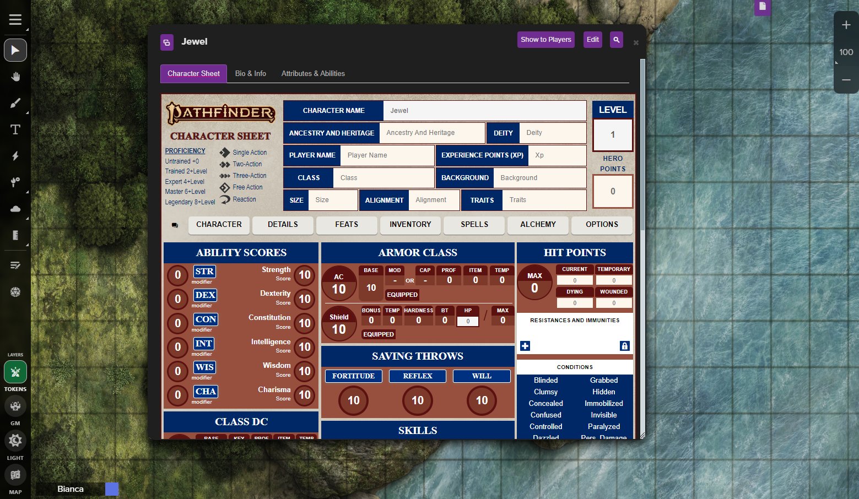Toggle the Immobilized condition
859x499 pixels.
point(604,404)
